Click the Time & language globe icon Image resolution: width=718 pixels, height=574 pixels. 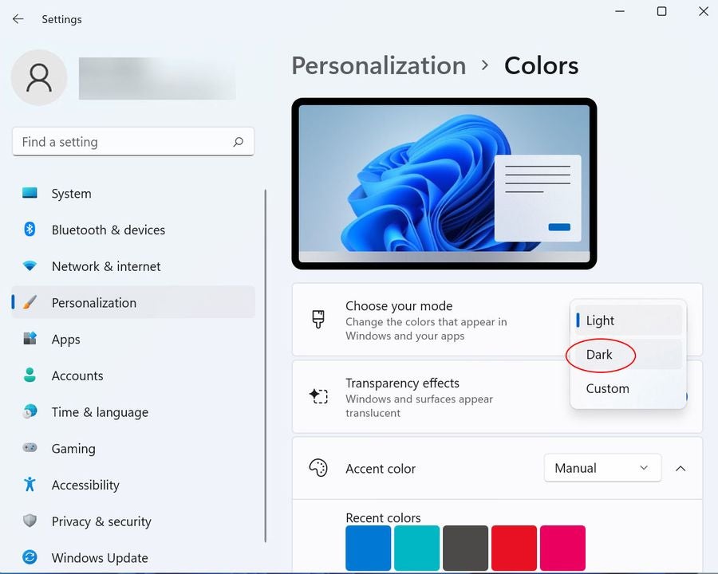30,411
